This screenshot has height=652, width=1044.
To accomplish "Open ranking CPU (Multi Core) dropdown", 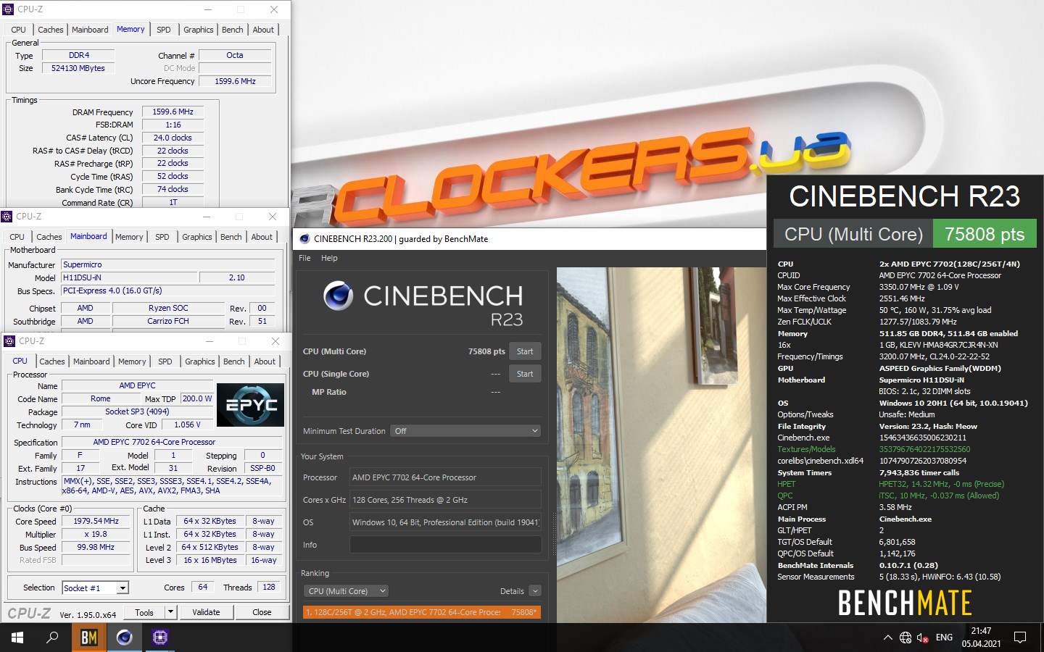I will pyautogui.click(x=346, y=591).
